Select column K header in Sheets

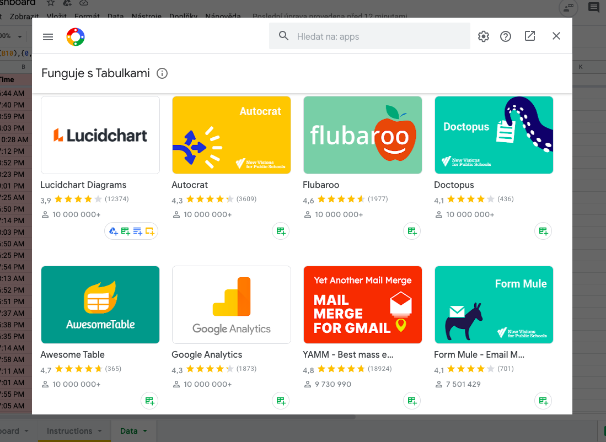[581, 67]
